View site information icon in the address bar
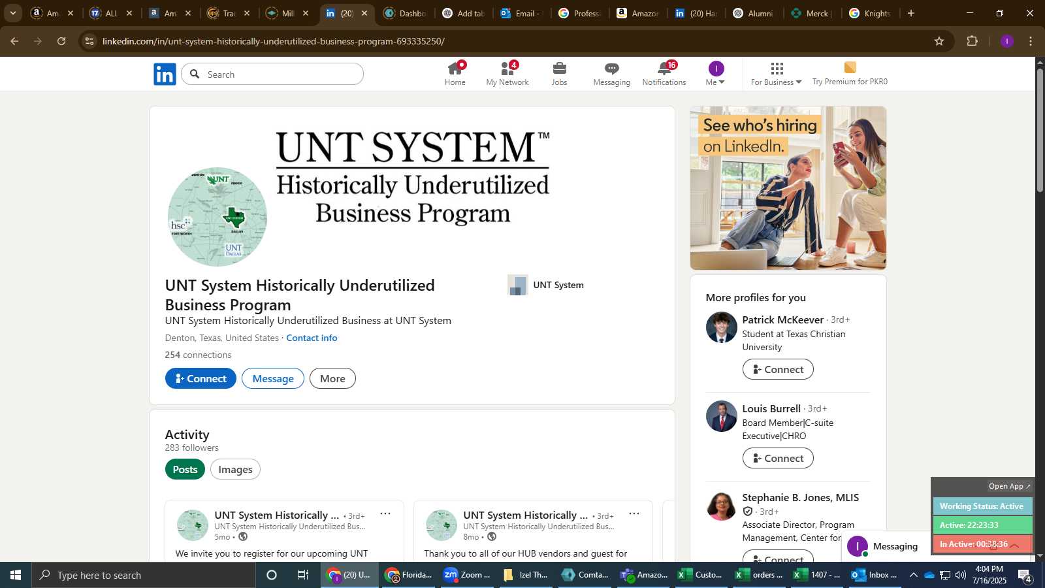This screenshot has height=588, width=1045. tap(89, 41)
